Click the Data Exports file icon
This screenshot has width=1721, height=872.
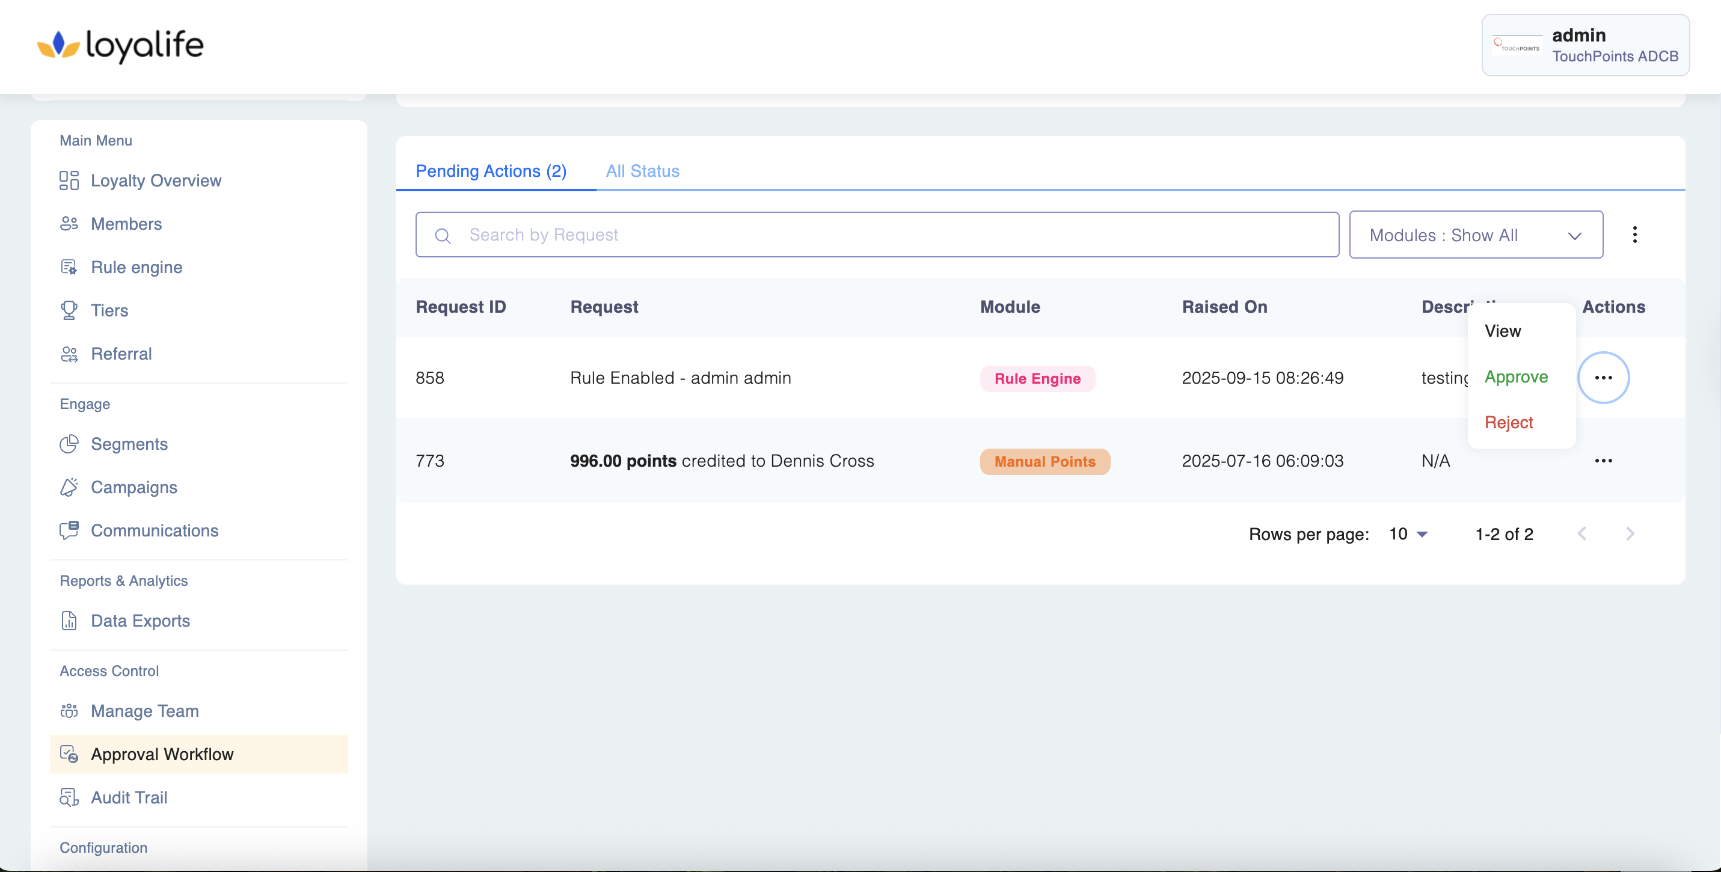pyautogui.click(x=69, y=621)
